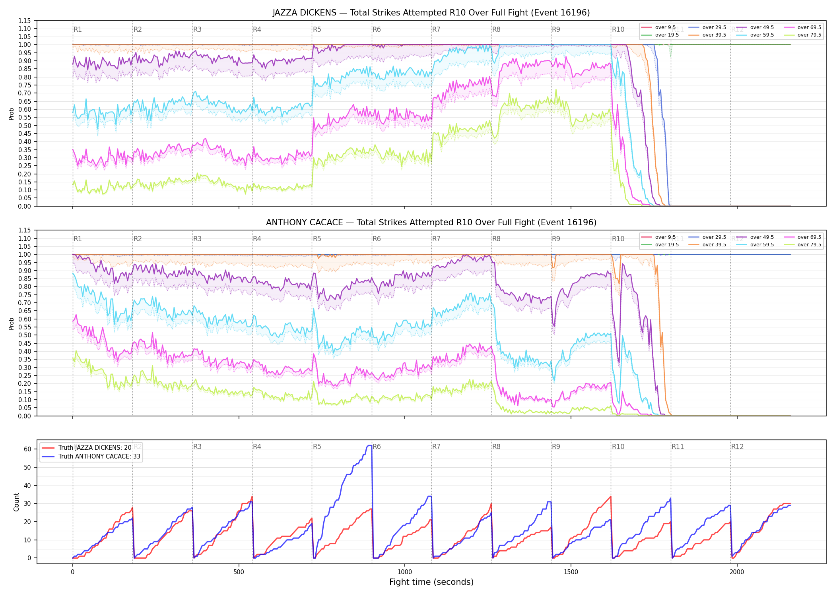Click the ANTHONY CACACE chart title
Screen dimensions: 835x596
tap(431, 223)
